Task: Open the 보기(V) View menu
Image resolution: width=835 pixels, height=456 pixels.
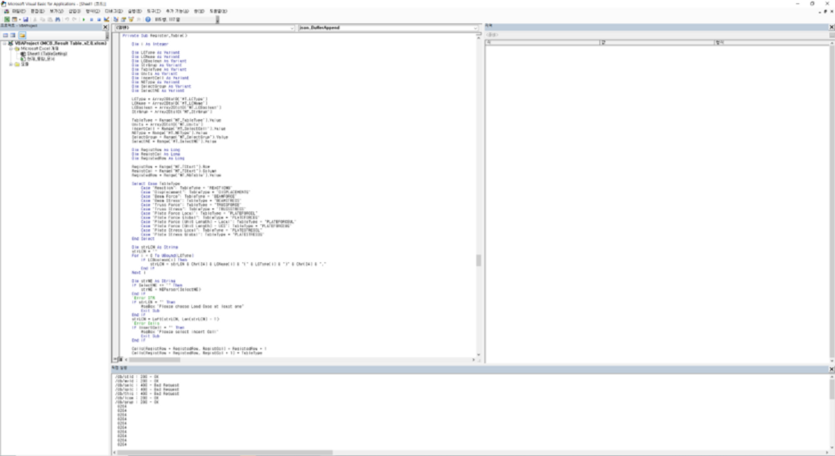Action: click(x=56, y=11)
